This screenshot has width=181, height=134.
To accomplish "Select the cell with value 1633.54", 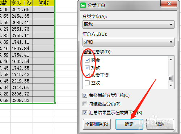I will pos(22,61).
